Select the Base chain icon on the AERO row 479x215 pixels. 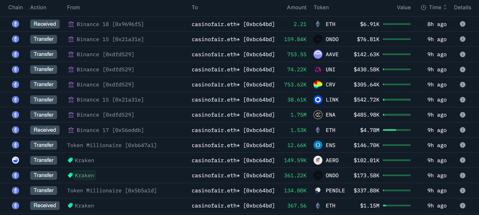coord(15,160)
